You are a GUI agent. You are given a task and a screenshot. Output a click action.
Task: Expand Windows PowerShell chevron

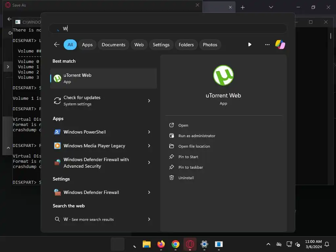149,132
